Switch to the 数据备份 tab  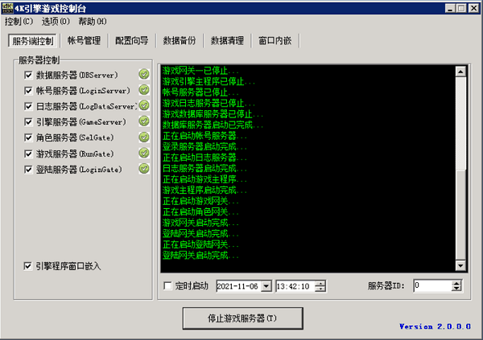pyautogui.click(x=180, y=40)
